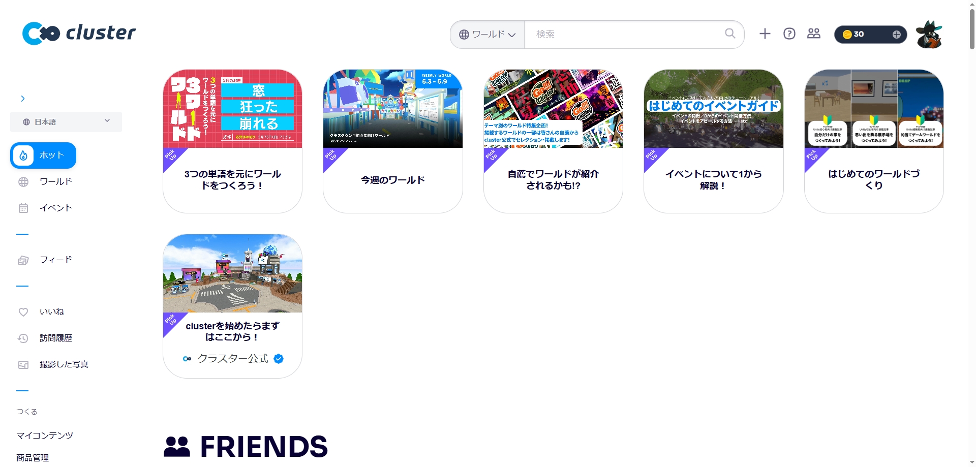The height and width of the screenshot is (467, 976).
Task: Toggle the sidebar with the chevron arrow
Action: [22, 99]
